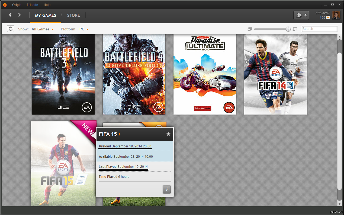Select the Burnout Paradise Ultimate Box tile
The width and height of the screenshot is (344, 215).
pos(205,74)
